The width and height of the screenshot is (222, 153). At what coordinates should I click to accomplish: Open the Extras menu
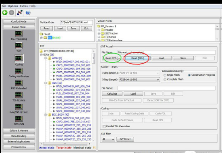[24, 6]
